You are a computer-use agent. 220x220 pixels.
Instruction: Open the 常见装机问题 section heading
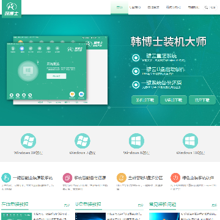click(163, 204)
